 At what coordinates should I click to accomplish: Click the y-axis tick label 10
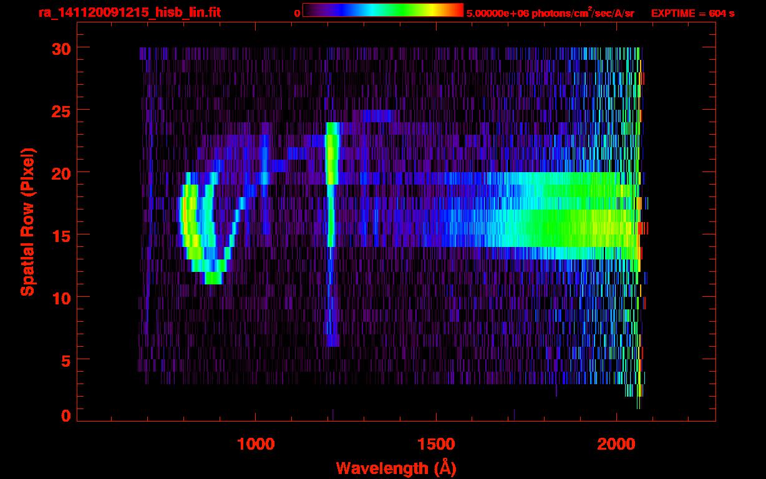click(60, 298)
